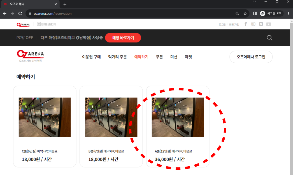Select the A룸(12인실) room thumbnail
The width and height of the screenshot is (293, 175).
pos(178,117)
